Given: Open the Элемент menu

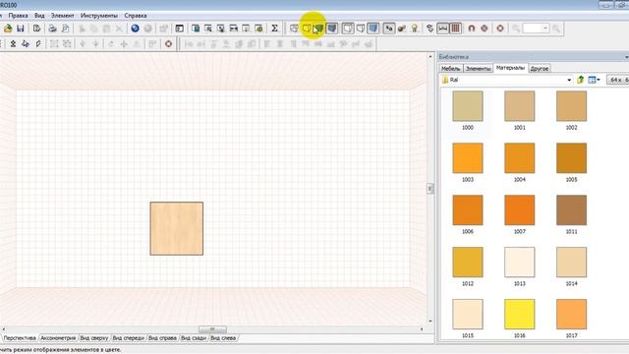Looking at the screenshot, I should click(62, 16).
